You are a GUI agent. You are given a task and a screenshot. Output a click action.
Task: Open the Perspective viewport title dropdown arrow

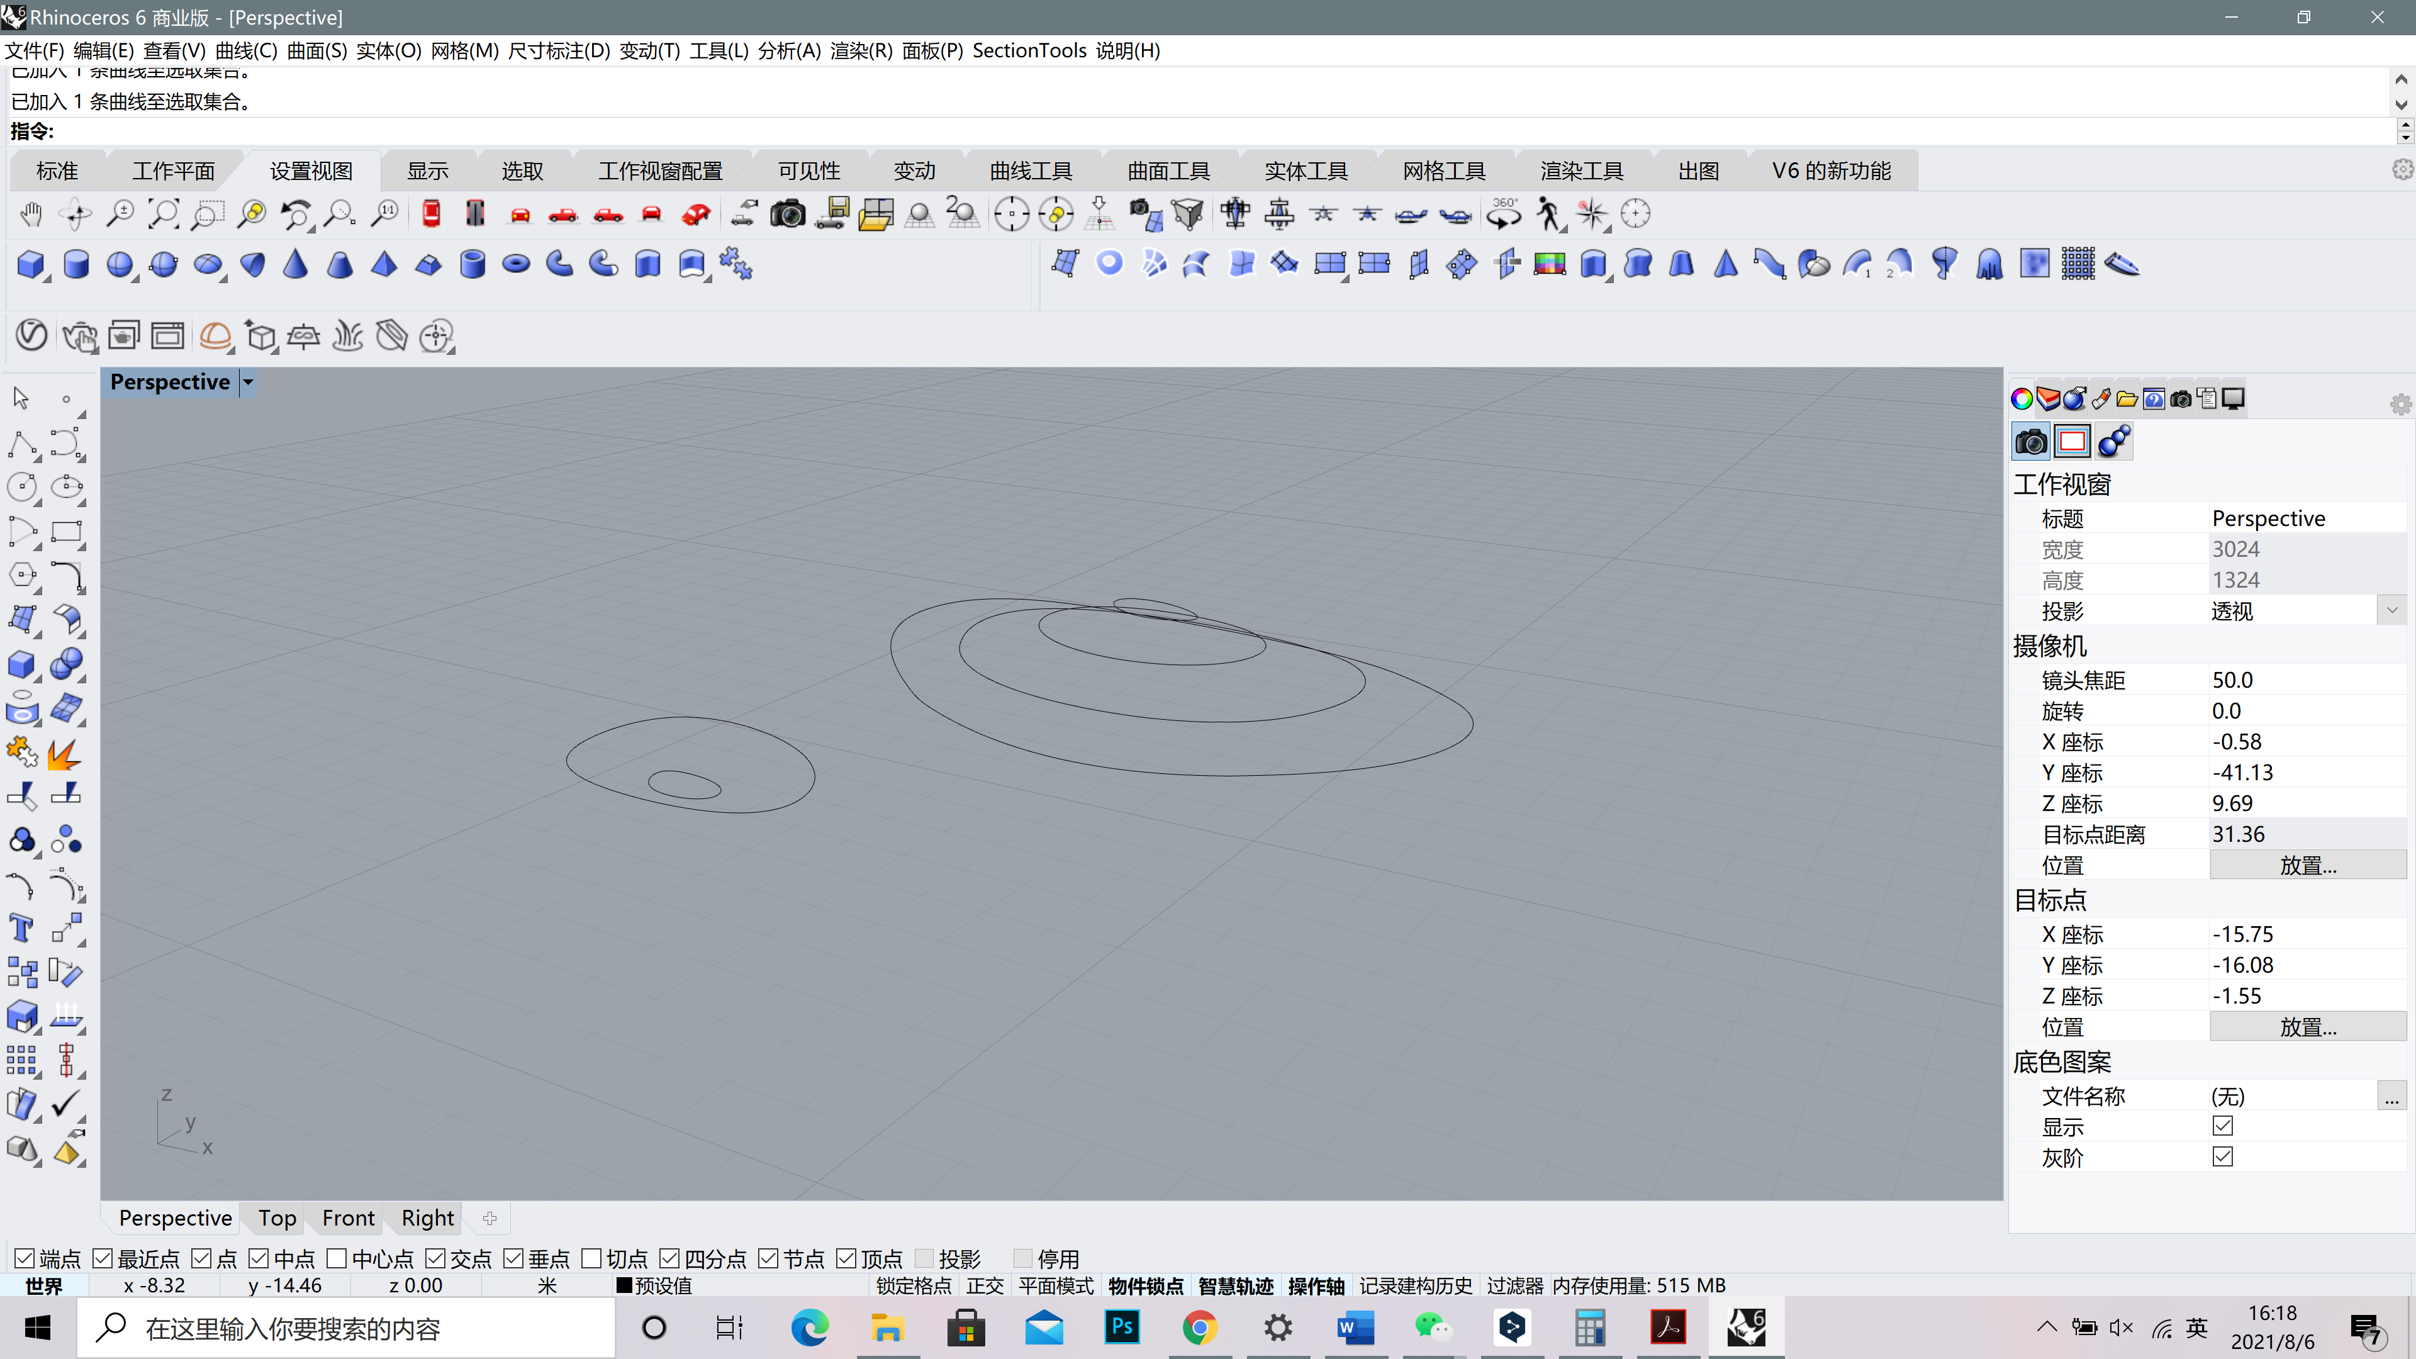248,382
